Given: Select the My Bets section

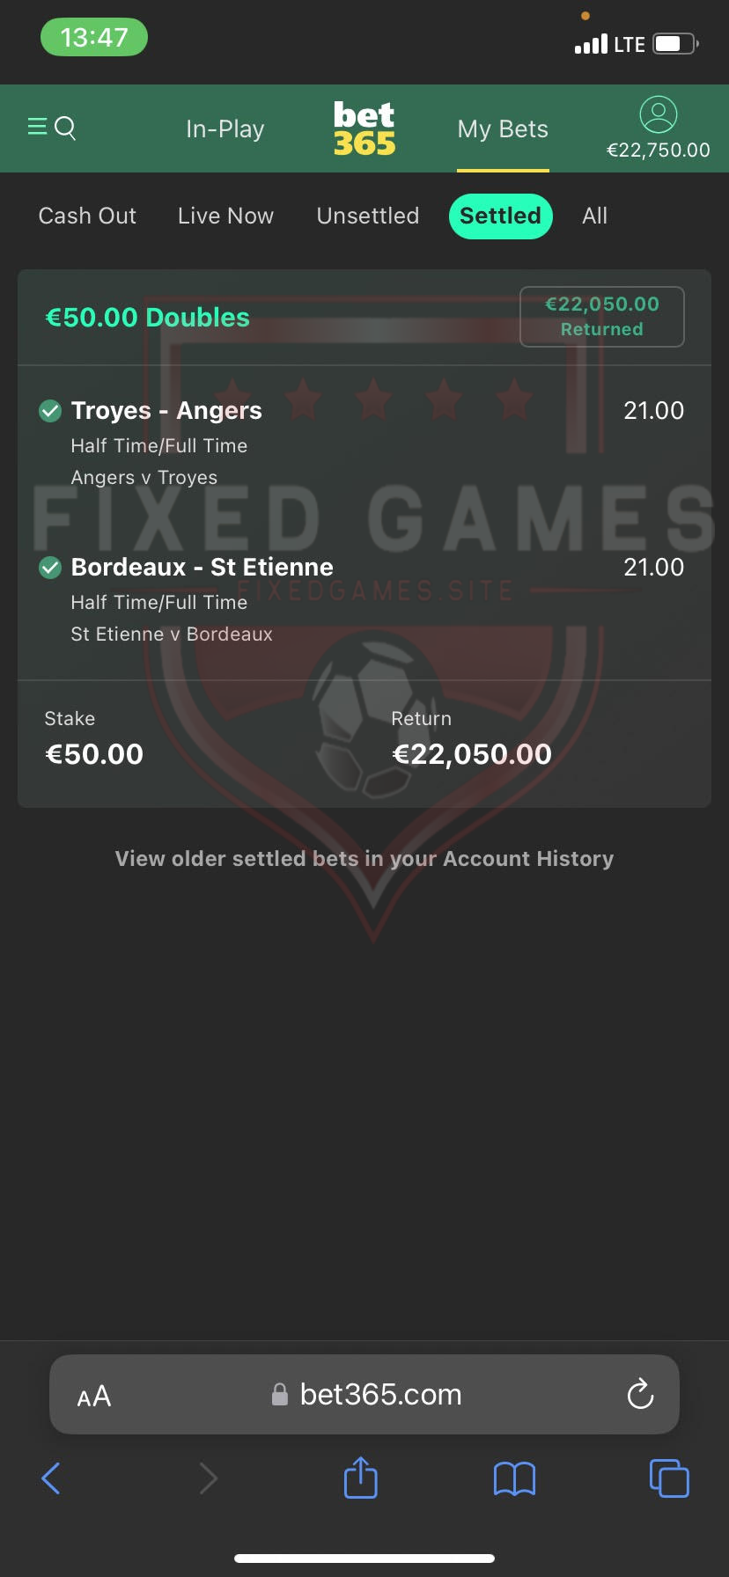Looking at the screenshot, I should (x=503, y=129).
